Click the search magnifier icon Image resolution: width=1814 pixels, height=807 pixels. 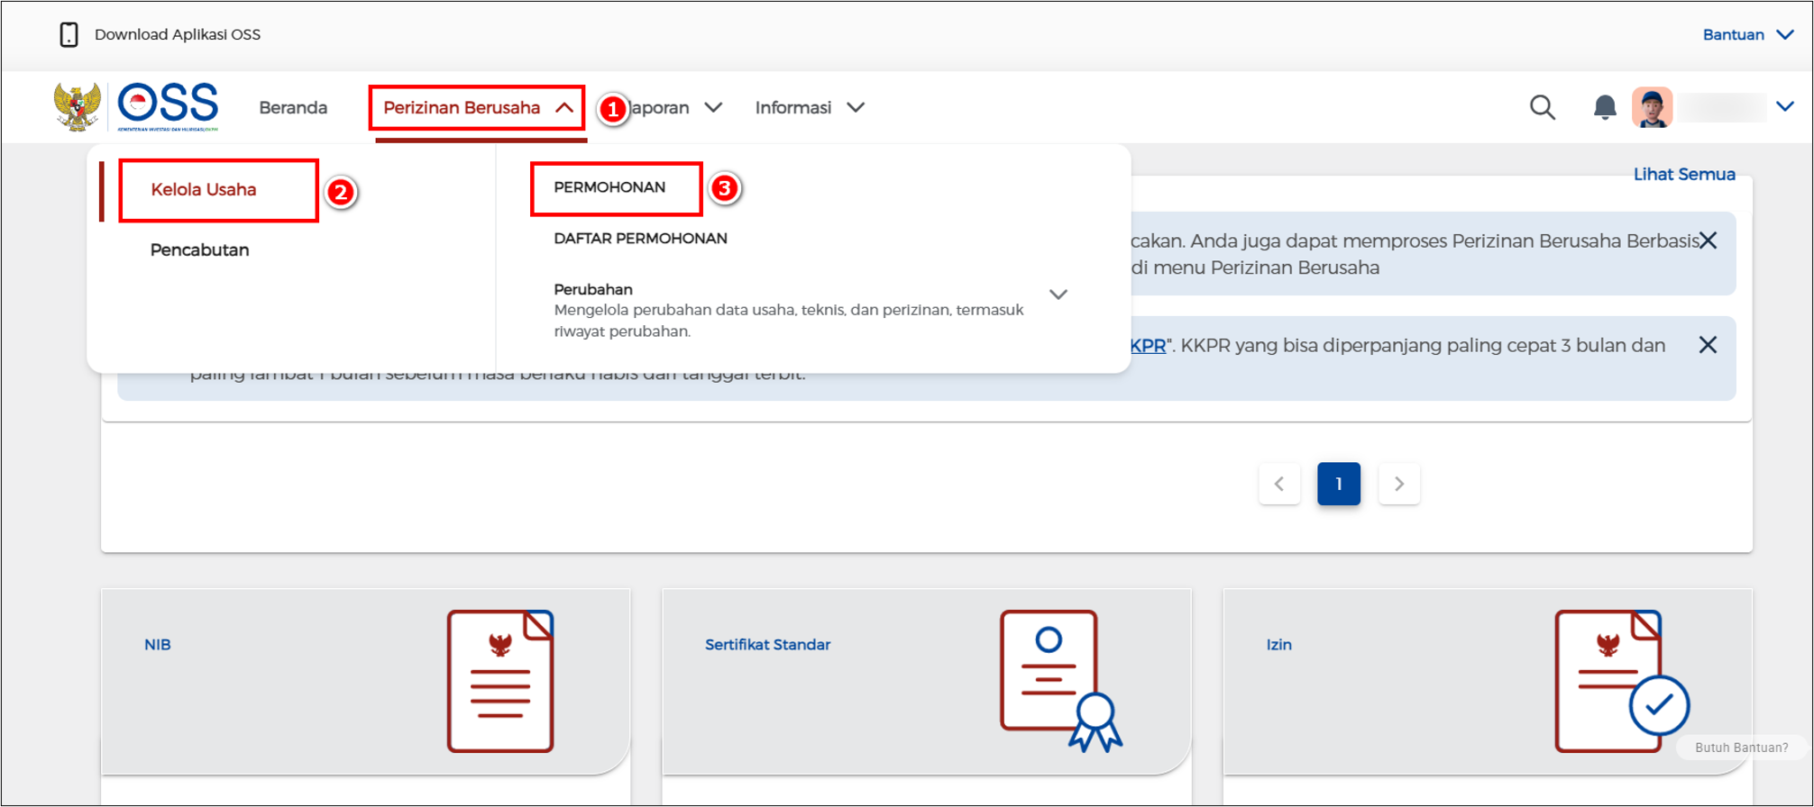pos(1542,107)
